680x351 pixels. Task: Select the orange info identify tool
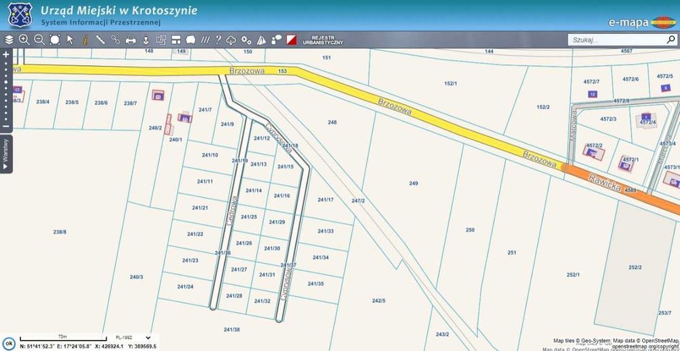click(x=86, y=40)
